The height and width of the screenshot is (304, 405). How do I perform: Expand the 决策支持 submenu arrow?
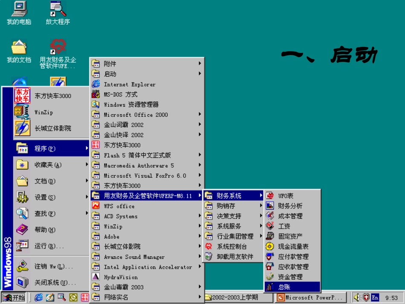pos(261,216)
